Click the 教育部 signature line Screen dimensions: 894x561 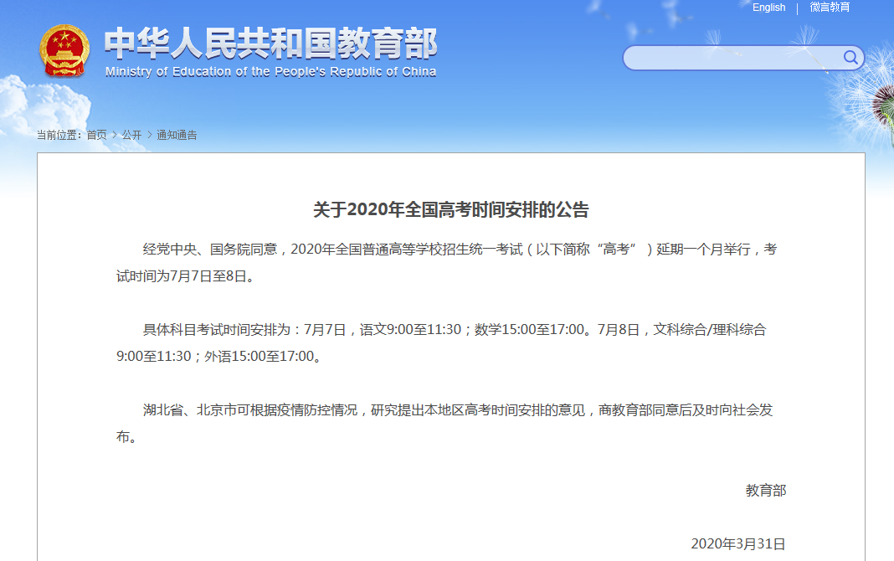pos(765,491)
